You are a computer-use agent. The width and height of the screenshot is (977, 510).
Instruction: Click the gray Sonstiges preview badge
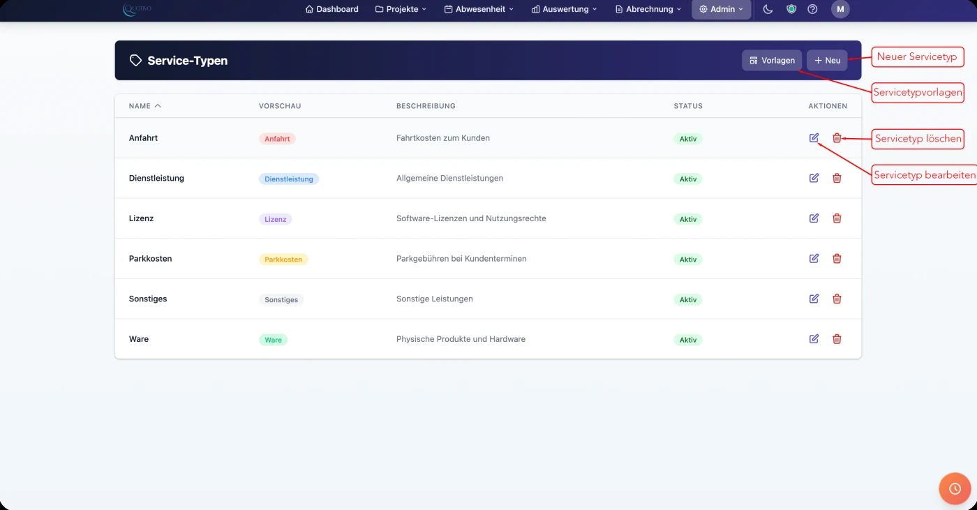pyautogui.click(x=281, y=300)
